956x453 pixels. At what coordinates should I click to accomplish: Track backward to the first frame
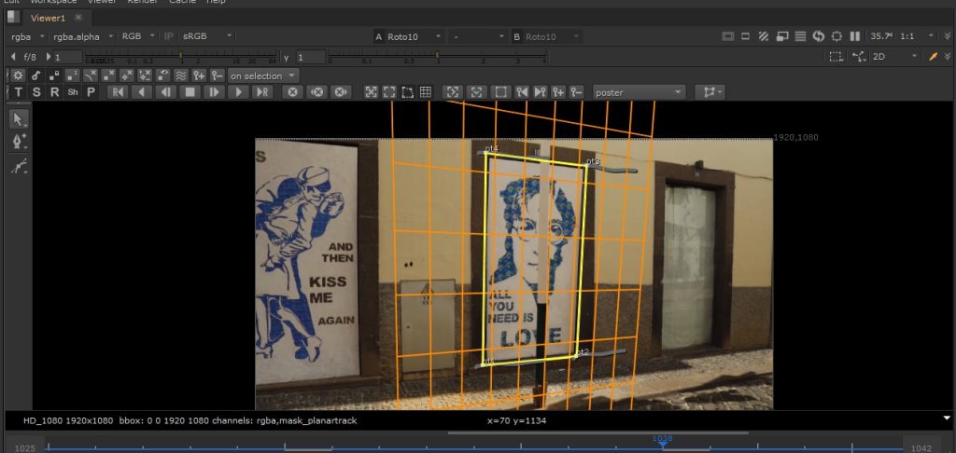point(118,92)
